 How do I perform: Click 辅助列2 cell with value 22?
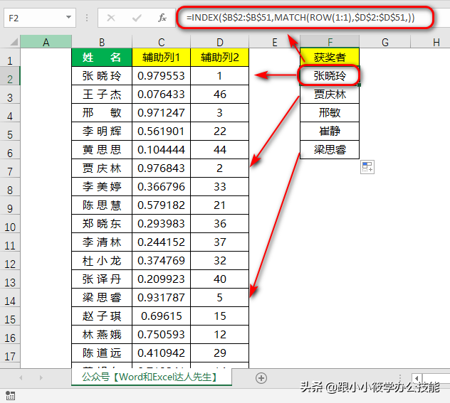(x=220, y=131)
